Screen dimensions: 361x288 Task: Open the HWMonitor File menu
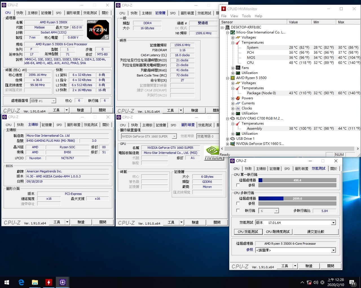(x=224, y=16)
